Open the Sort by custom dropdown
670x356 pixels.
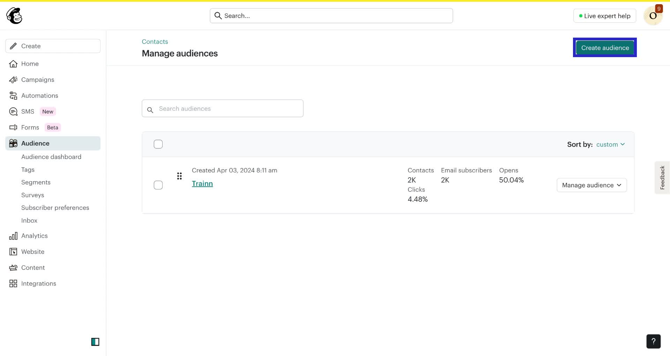(611, 144)
